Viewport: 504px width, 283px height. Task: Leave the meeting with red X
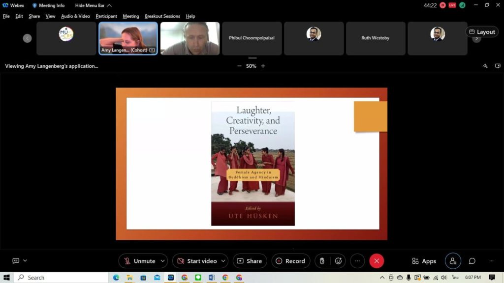377,261
